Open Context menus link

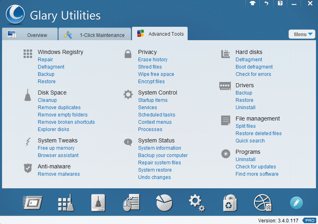155,122
